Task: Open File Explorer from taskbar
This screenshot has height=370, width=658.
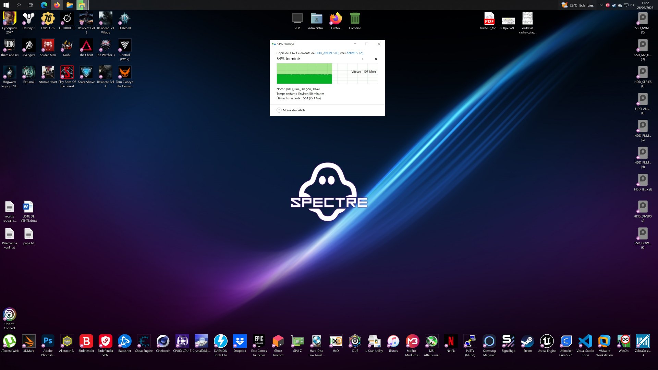Action: click(x=70, y=5)
